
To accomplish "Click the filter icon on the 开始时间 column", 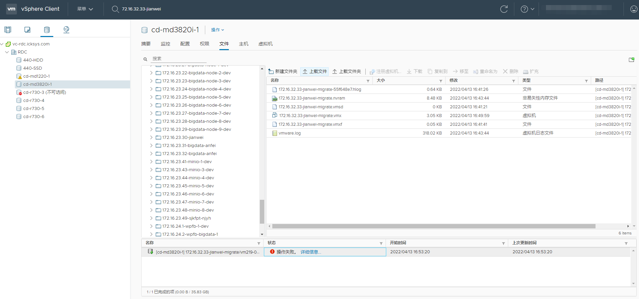I will point(504,244).
